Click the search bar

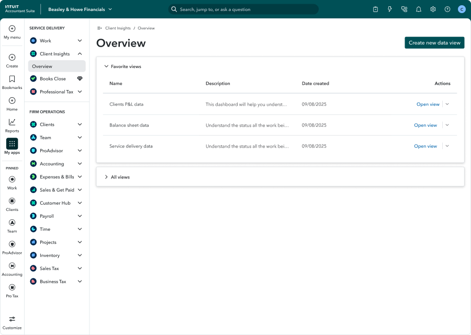pyautogui.click(x=243, y=9)
